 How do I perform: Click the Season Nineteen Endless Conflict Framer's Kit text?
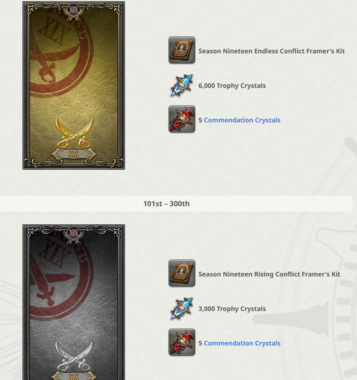coord(272,51)
